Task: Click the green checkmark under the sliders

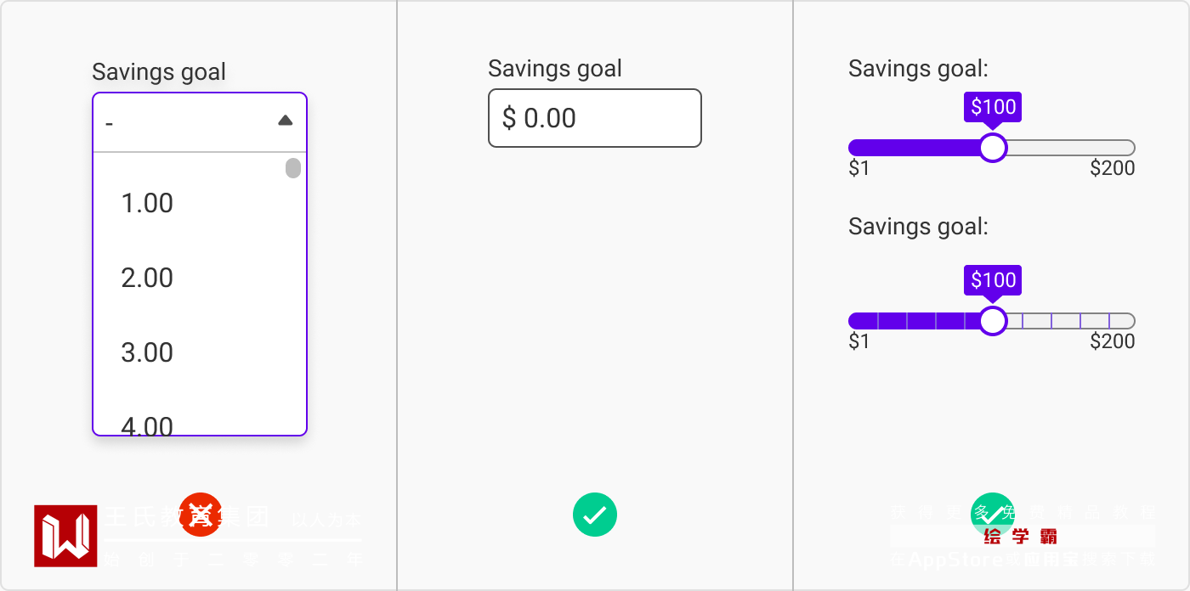Action: (993, 515)
